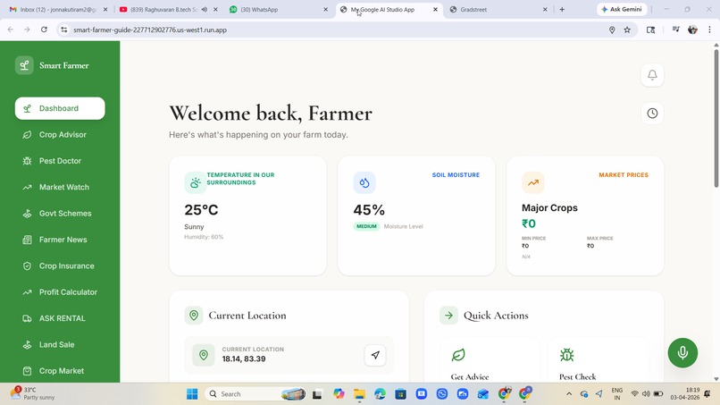Reload the page
The height and width of the screenshot is (405, 720).
pos(44,30)
